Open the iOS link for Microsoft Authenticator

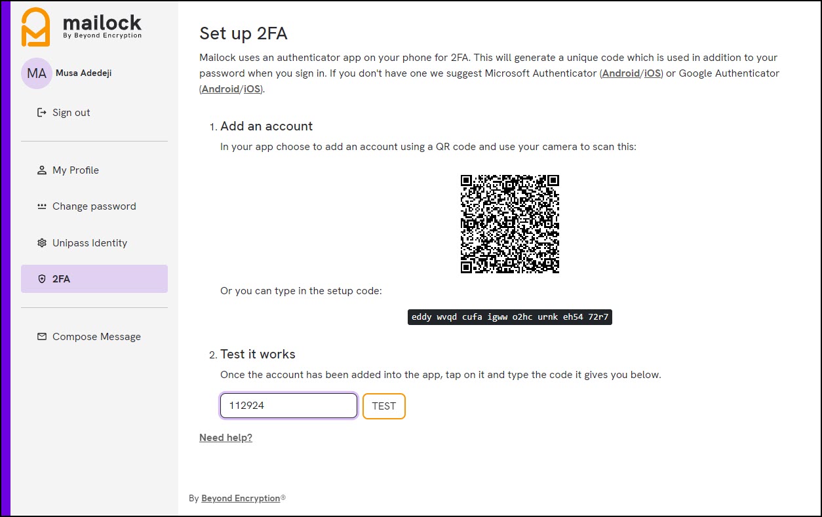click(x=652, y=73)
